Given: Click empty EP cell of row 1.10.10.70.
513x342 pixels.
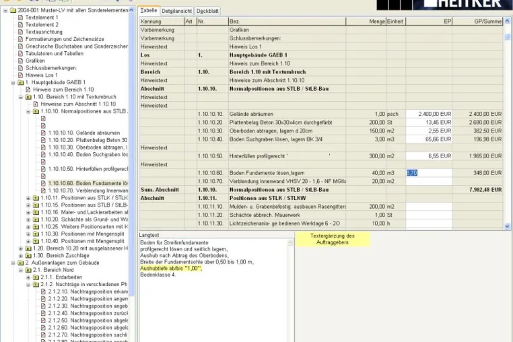Looking at the screenshot, I should [x=429, y=181].
